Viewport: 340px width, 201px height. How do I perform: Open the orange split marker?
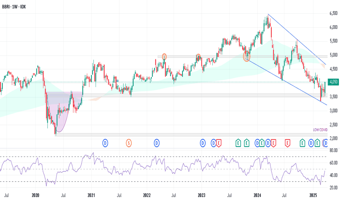pos(129,143)
